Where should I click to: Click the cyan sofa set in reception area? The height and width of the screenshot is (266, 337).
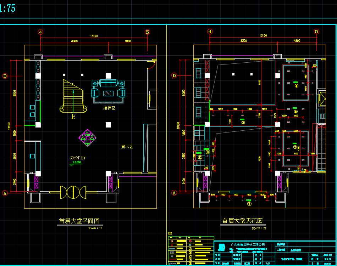[109, 89]
